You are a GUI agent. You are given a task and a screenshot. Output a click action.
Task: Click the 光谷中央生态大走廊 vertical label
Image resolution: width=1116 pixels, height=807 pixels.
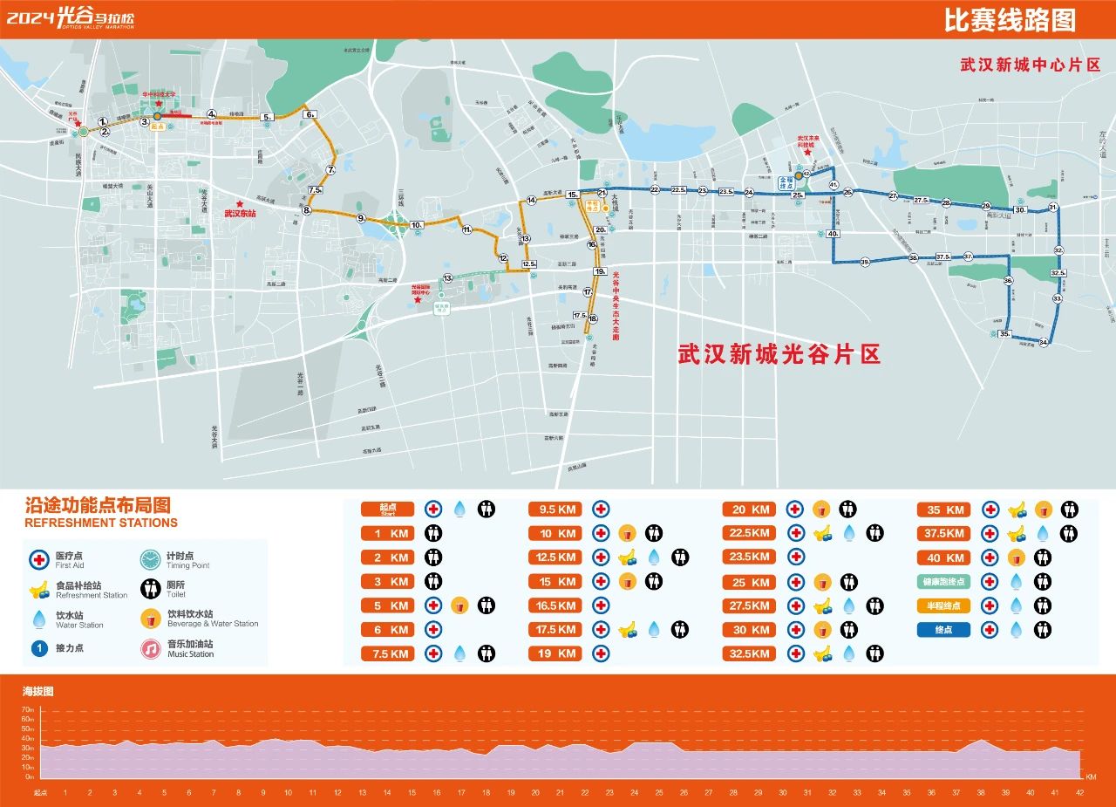click(x=616, y=305)
